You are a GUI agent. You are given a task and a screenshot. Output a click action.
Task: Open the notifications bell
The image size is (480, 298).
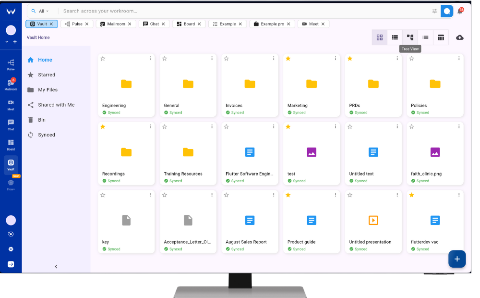(459, 12)
